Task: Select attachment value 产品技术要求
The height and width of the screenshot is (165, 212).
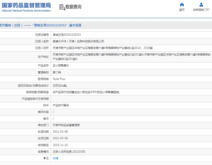Action: [x=61, y=105]
